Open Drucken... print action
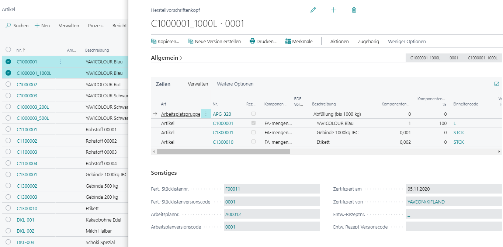Viewport: 503px width, 247px height. pyautogui.click(x=263, y=41)
